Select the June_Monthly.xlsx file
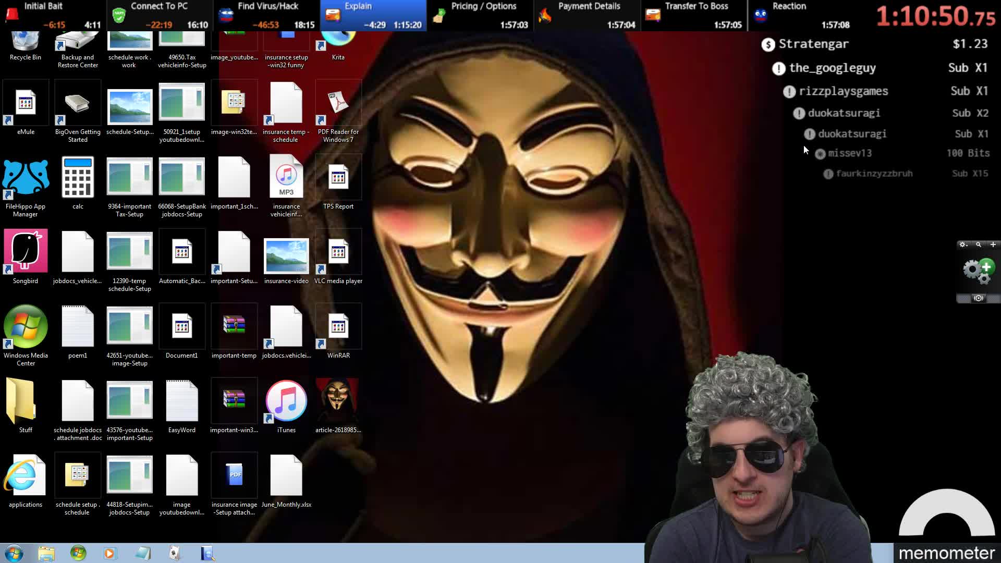Screen dimensions: 1001x563 click(286, 475)
